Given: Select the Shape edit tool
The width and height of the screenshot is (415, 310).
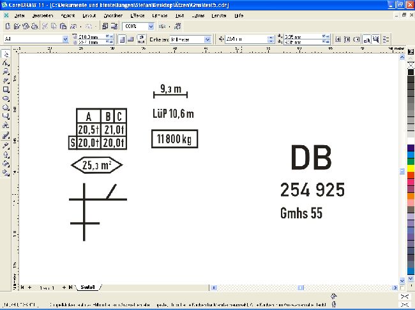Looking at the screenshot, I should pos(6,64).
